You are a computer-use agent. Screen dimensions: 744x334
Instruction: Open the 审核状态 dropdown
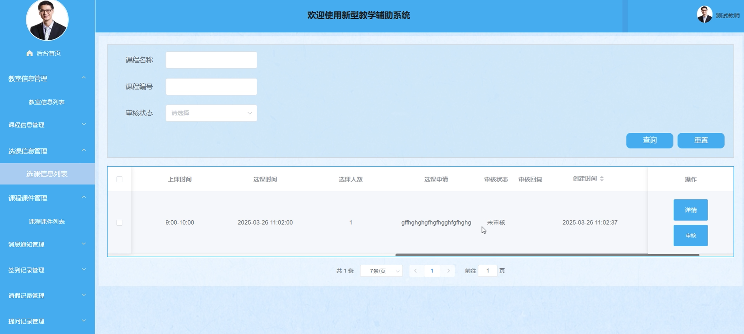pyautogui.click(x=211, y=113)
